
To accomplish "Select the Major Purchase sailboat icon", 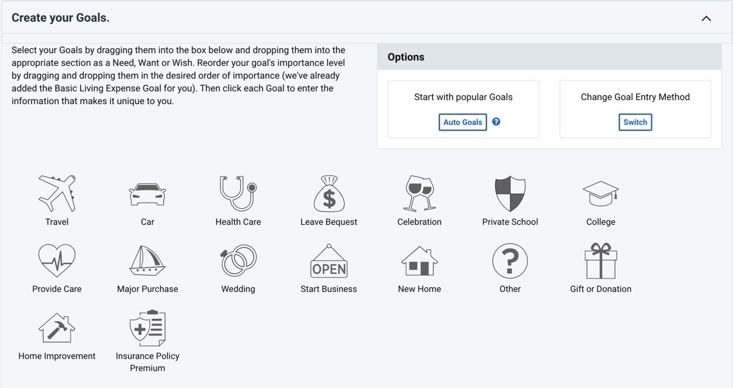I will (x=147, y=260).
